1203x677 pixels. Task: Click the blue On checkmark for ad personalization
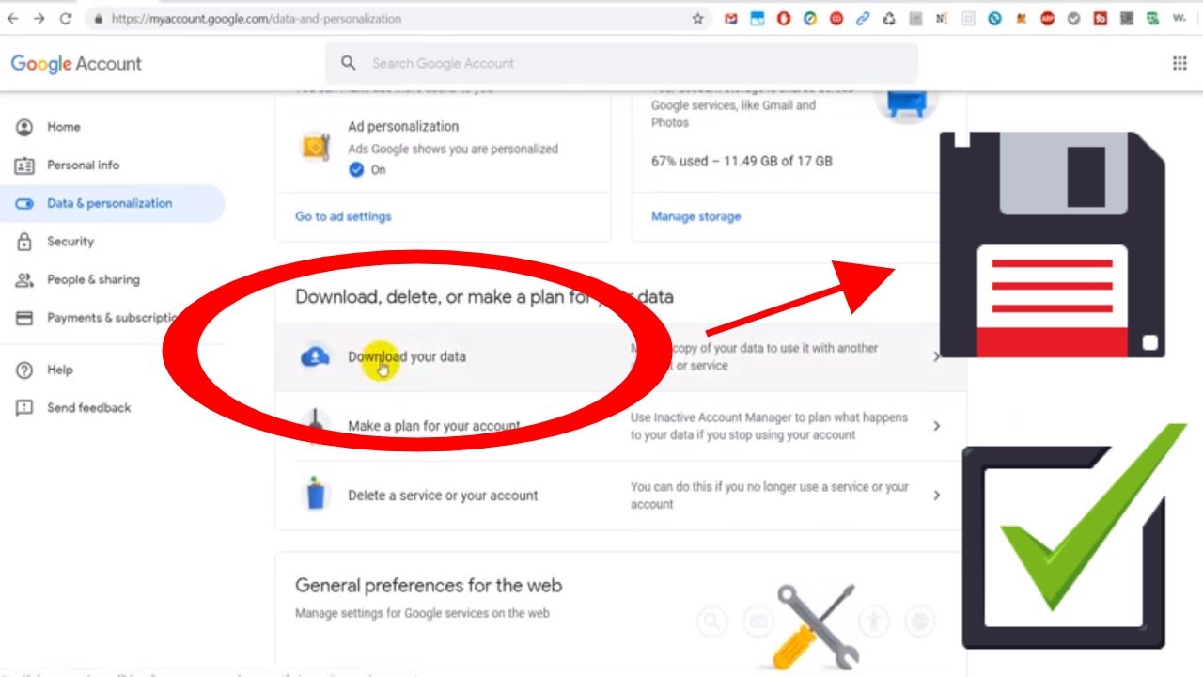tap(356, 170)
